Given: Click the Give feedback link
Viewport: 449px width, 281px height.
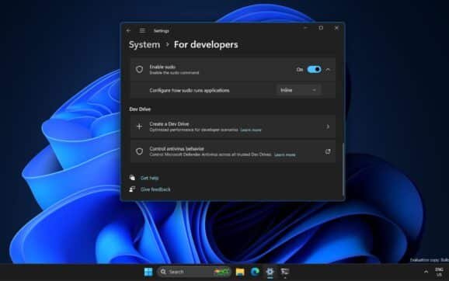Looking at the screenshot, I should pos(155,189).
